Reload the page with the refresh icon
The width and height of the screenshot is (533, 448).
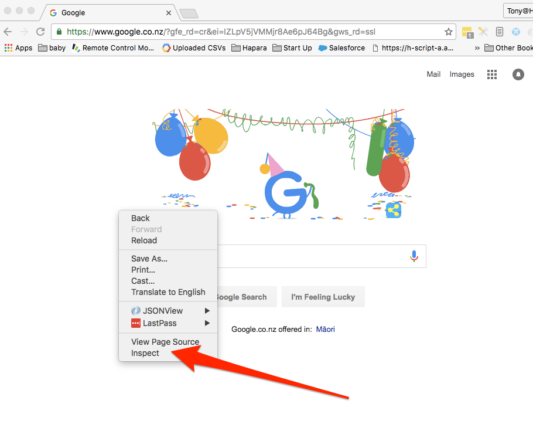click(40, 32)
